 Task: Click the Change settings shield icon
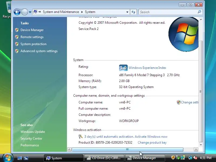178,102
